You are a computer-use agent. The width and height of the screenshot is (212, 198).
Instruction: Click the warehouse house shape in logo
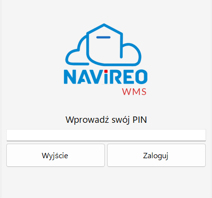click(x=104, y=44)
